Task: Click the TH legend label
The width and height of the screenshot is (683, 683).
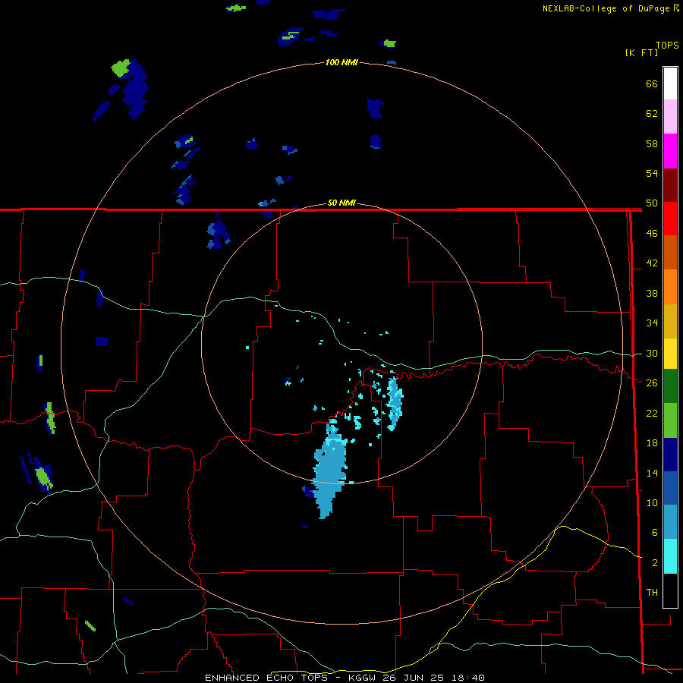Action: (652, 593)
